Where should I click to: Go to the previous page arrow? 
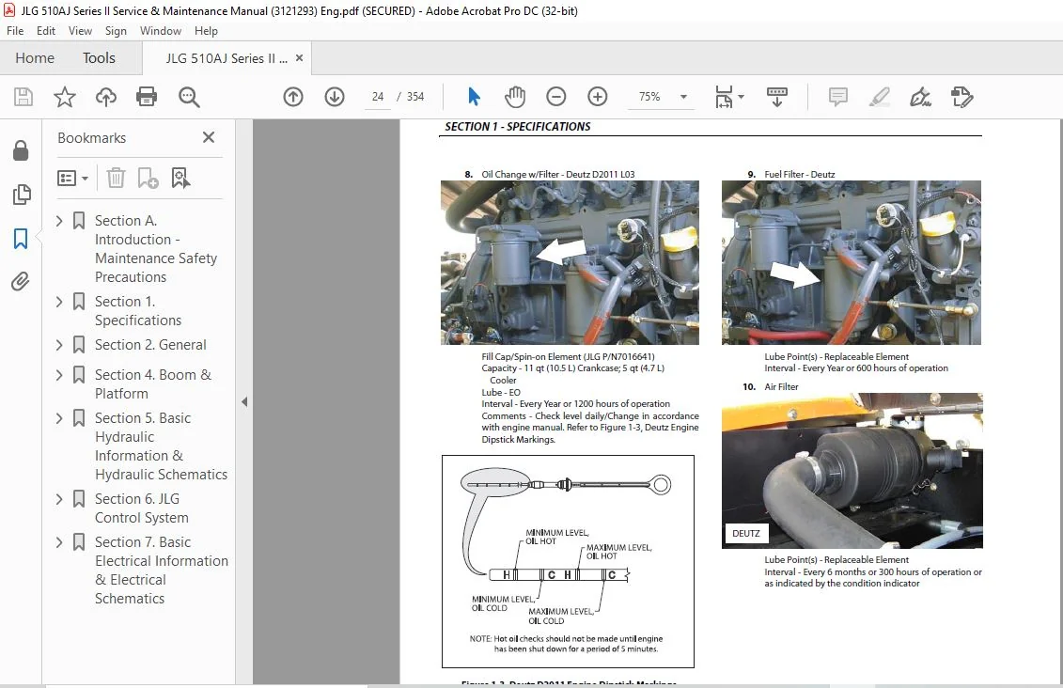pyautogui.click(x=293, y=97)
